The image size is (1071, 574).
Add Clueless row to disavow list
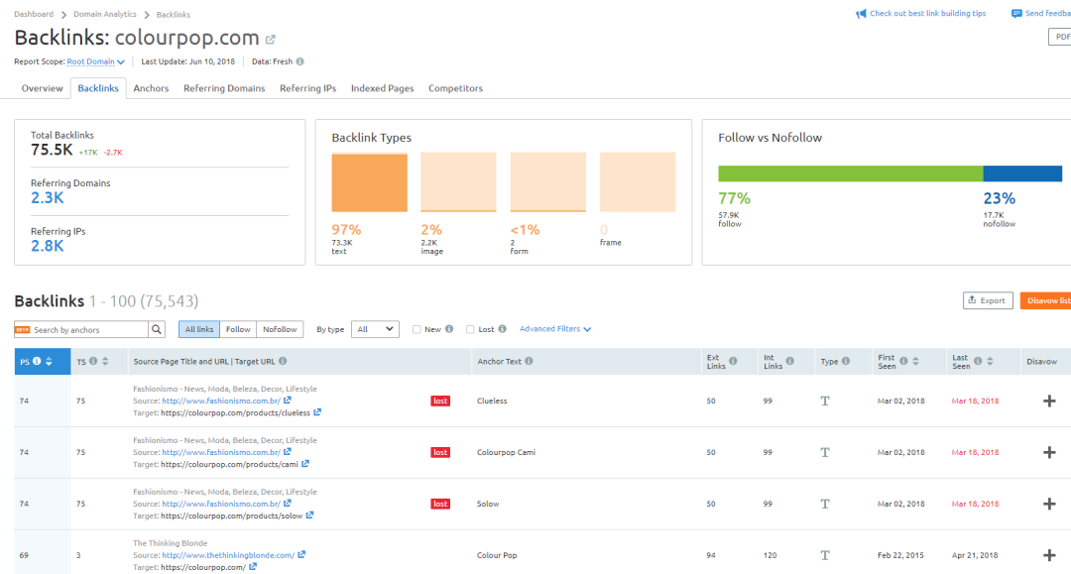[x=1049, y=402]
